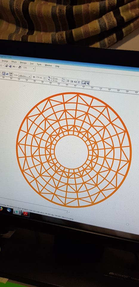This screenshot has width=139, height=287.
Task: Toggle Snap to Objects button
Action: click(x=75, y=82)
